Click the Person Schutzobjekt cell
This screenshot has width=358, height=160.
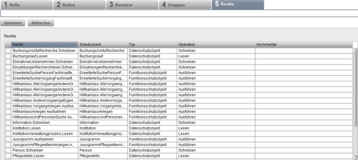[x=103, y=150]
